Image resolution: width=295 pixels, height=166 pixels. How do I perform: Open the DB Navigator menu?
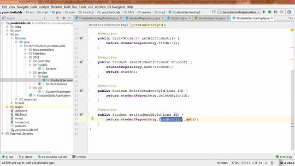click(x=116, y=7)
